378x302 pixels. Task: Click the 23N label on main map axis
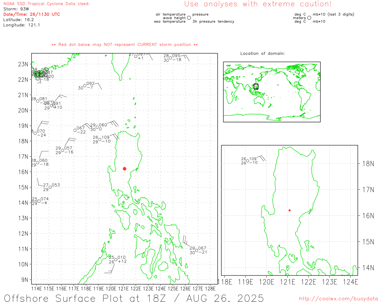point(23,64)
